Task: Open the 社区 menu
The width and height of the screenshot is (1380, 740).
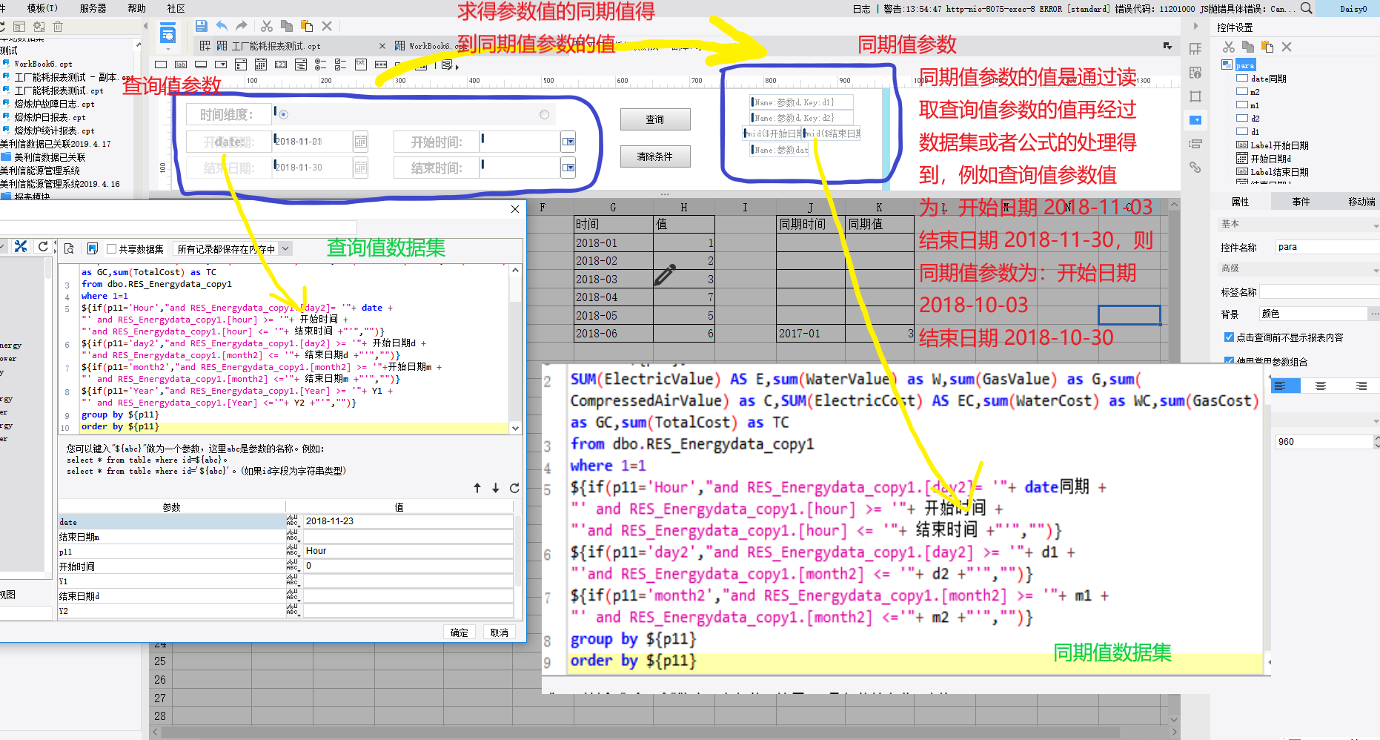Action: (176, 8)
